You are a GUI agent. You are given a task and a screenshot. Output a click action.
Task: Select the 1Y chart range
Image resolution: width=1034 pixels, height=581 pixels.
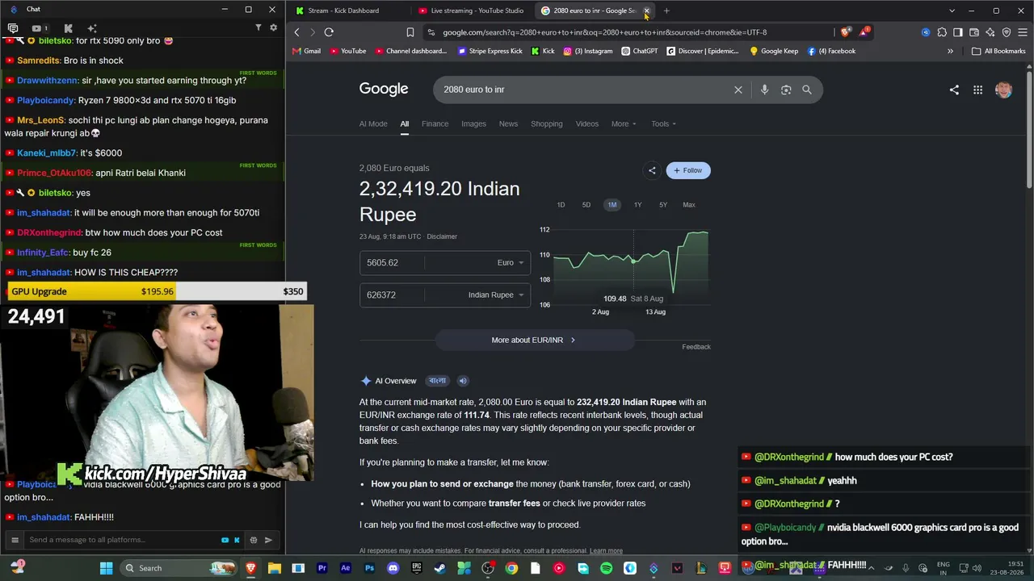click(x=637, y=205)
